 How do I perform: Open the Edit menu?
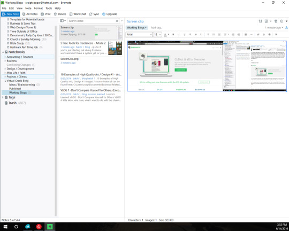(x=11, y=9)
